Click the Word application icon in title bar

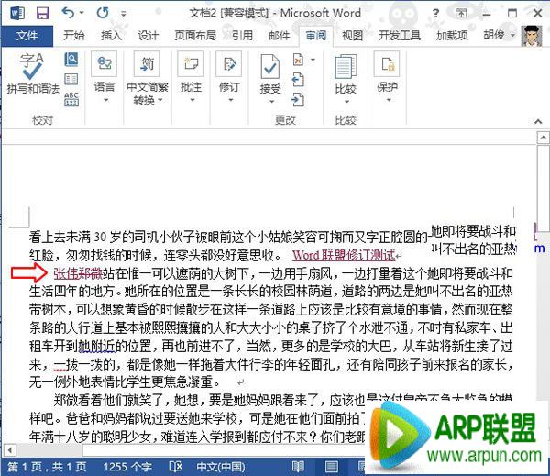pos(17,14)
